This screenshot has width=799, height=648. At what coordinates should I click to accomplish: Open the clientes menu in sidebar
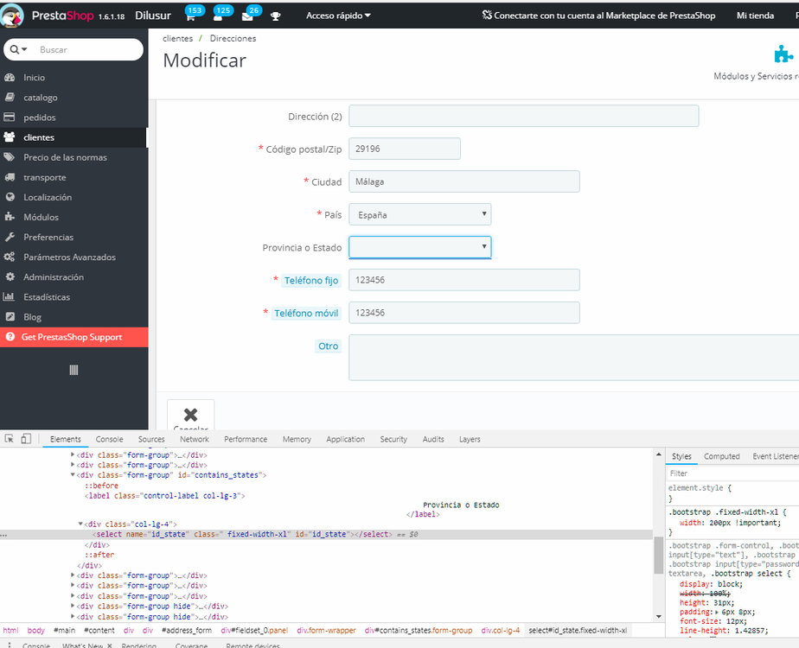pyautogui.click(x=74, y=137)
